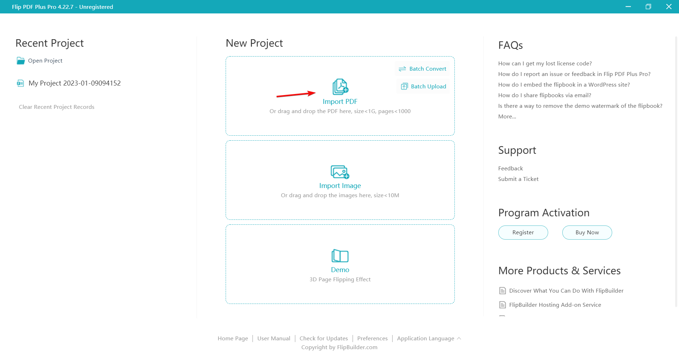Click Check for Updates

coord(324,339)
